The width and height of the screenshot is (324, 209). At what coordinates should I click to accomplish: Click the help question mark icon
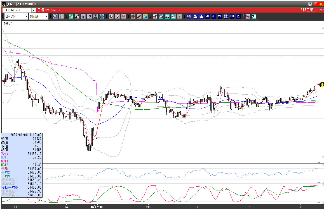click(310, 4)
